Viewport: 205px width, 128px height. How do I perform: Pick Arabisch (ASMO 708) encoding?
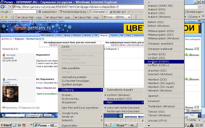pos(164,6)
